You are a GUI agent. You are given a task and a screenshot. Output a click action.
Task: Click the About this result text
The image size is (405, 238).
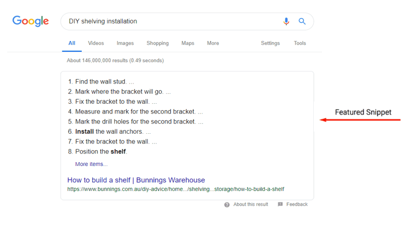[x=251, y=204]
